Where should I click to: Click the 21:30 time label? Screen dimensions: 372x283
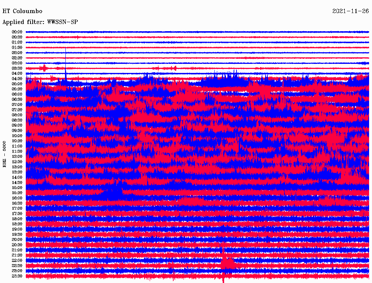coord(17,255)
